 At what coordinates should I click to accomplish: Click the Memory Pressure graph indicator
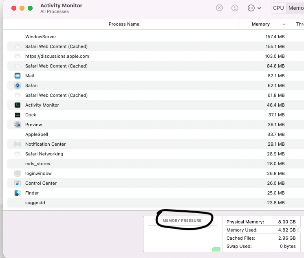[x=216, y=249]
